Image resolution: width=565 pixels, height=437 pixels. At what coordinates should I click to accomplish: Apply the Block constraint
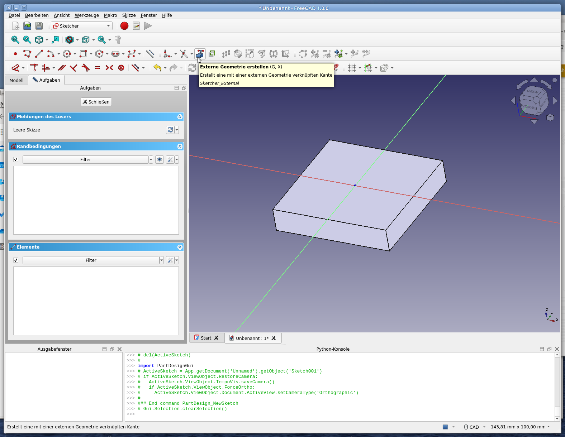(x=121, y=68)
